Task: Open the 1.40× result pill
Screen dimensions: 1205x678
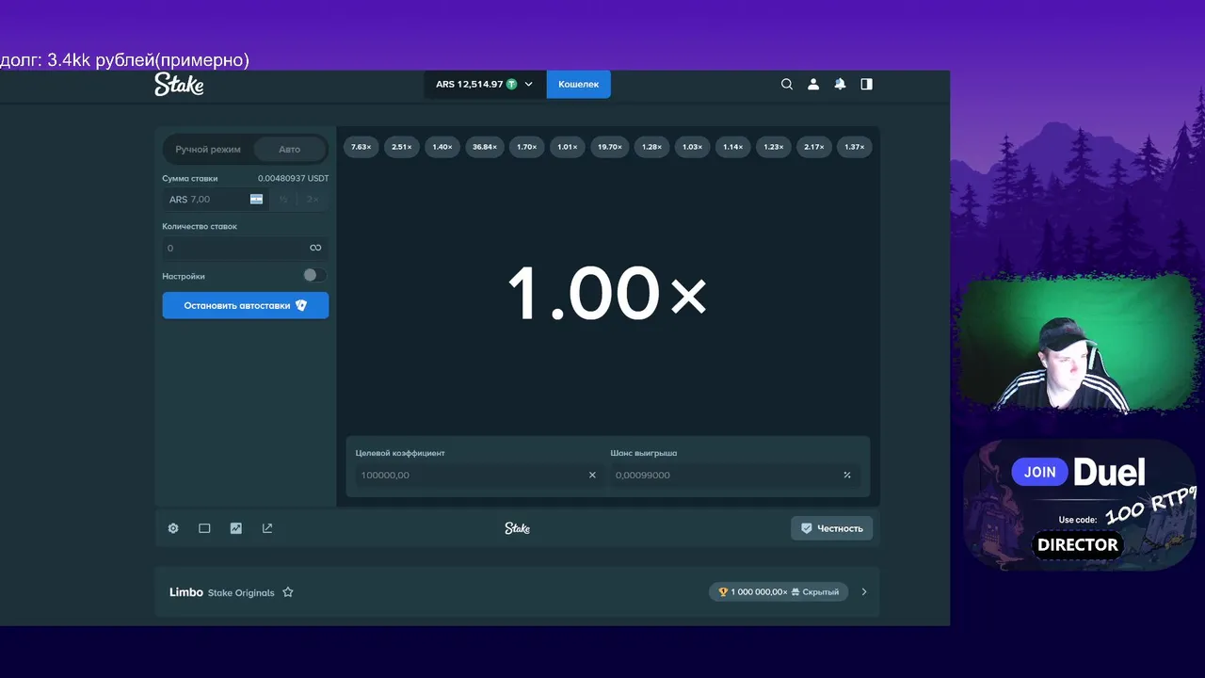Action: (442, 147)
